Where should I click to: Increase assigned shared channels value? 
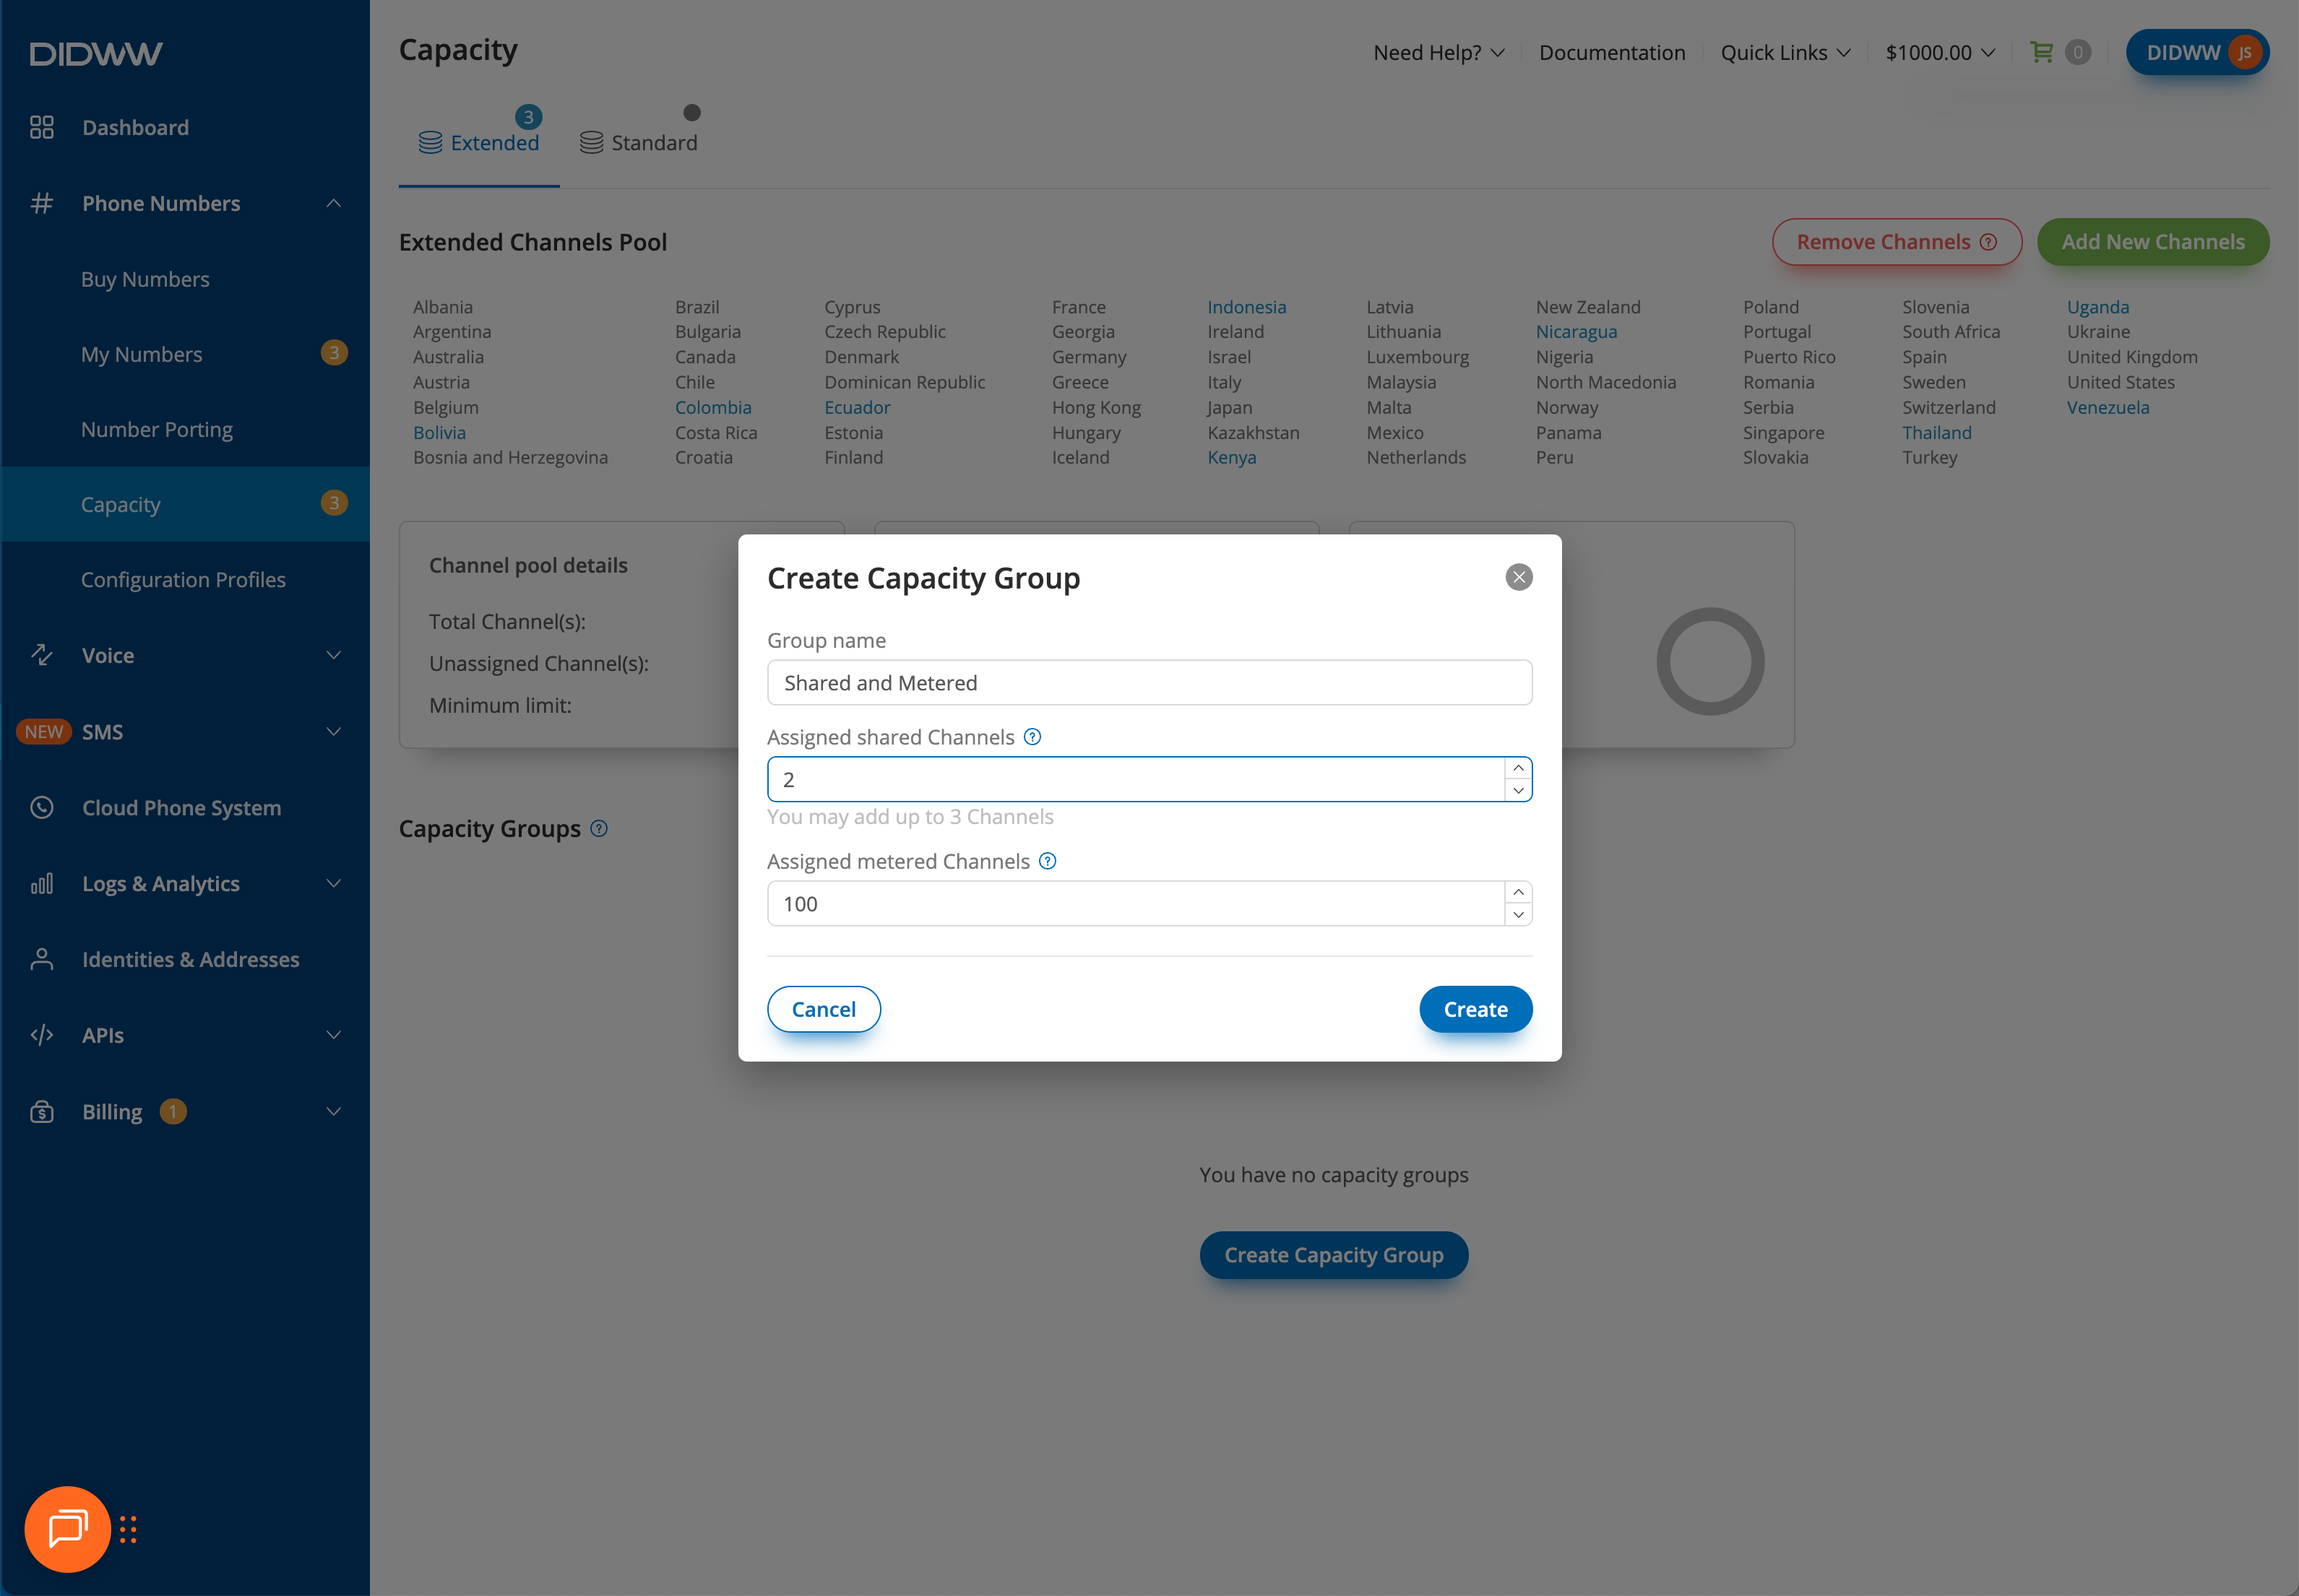[x=1518, y=768]
